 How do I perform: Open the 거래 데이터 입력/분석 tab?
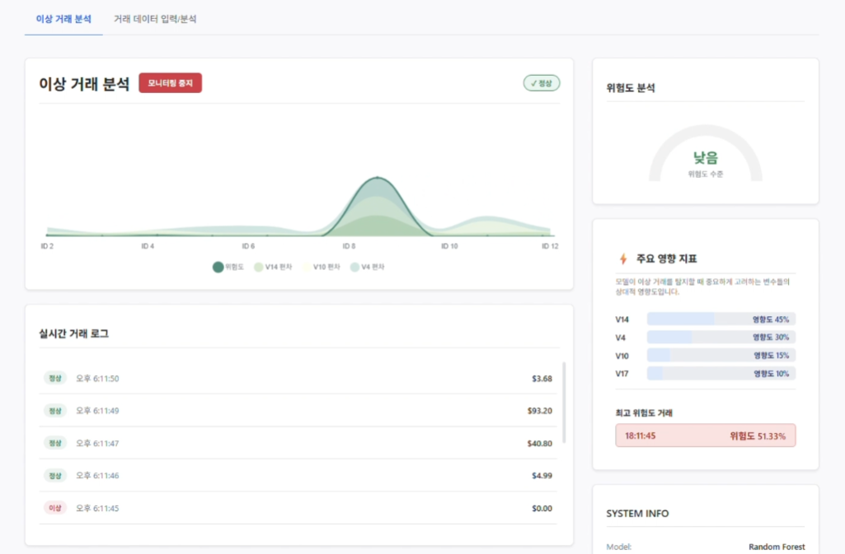pyautogui.click(x=155, y=18)
